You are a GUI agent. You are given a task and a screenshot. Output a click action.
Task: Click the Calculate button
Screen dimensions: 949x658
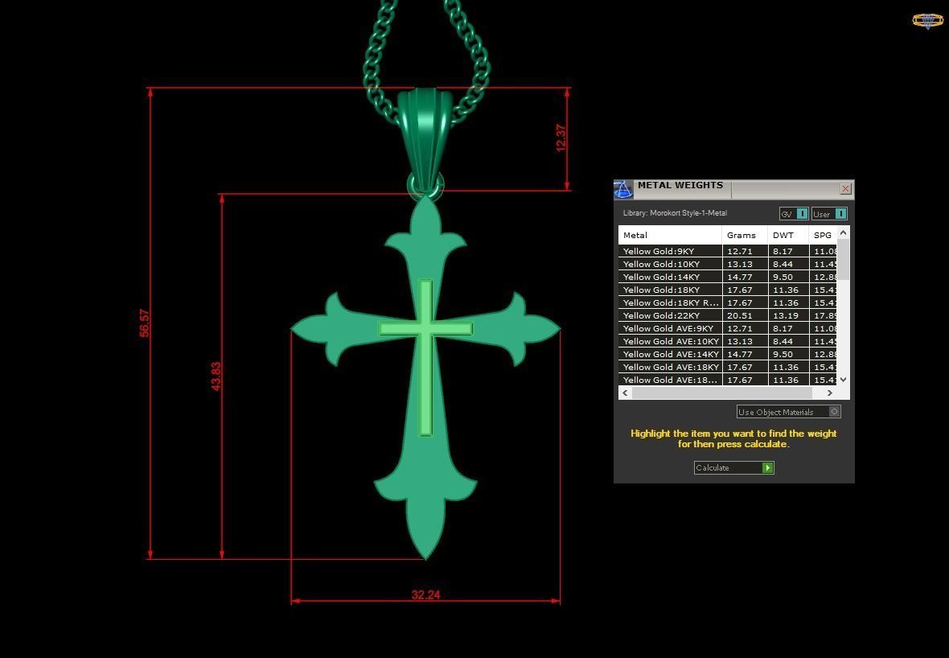pyautogui.click(x=734, y=467)
